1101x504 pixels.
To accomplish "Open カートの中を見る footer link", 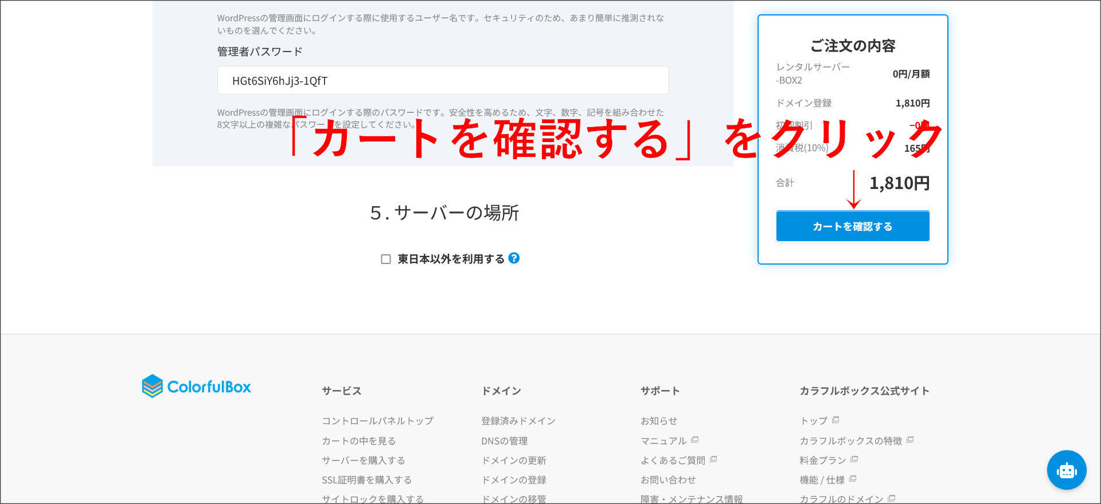I will [x=358, y=441].
